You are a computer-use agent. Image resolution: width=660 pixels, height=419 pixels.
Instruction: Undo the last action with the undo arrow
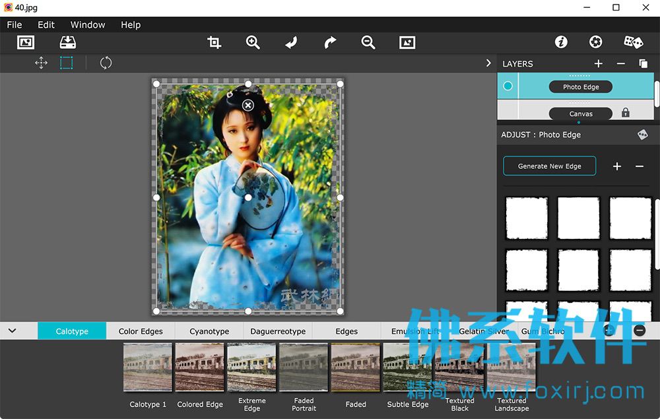[x=291, y=42]
